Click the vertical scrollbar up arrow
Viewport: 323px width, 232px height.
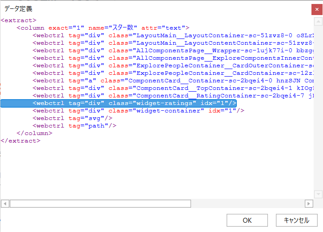pyautogui.click(x=318, y=22)
